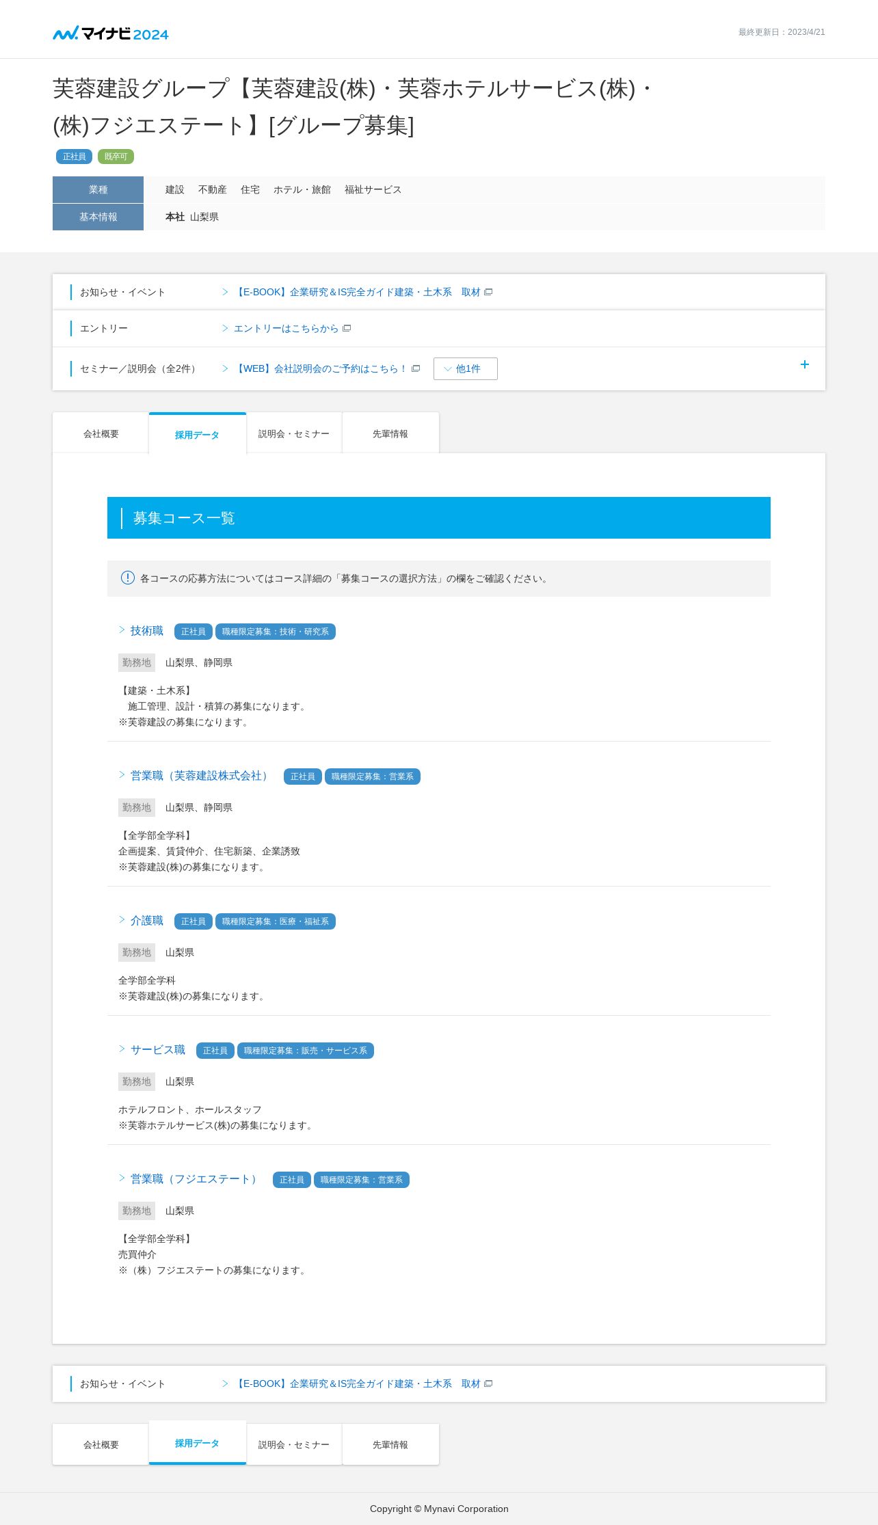This screenshot has width=878, height=1525.
Task: Open bottom 説明会・セミナー tab
Action: click(294, 1444)
